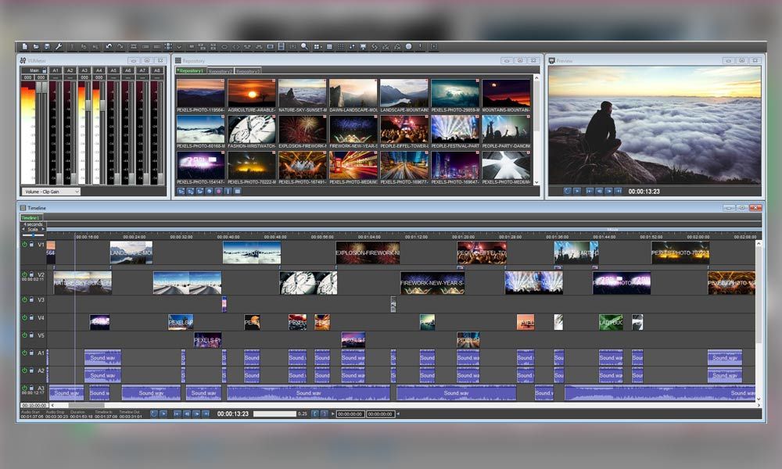Select the LADYBUG clip on track V4
782x469 pixels.
tap(611, 322)
